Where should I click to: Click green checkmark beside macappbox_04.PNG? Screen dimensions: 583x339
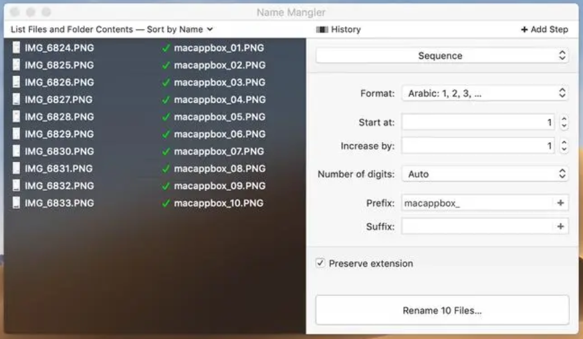[x=166, y=99]
